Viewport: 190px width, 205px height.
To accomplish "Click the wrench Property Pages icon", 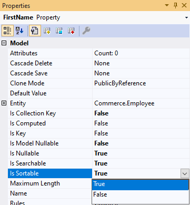I will [86, 31].
